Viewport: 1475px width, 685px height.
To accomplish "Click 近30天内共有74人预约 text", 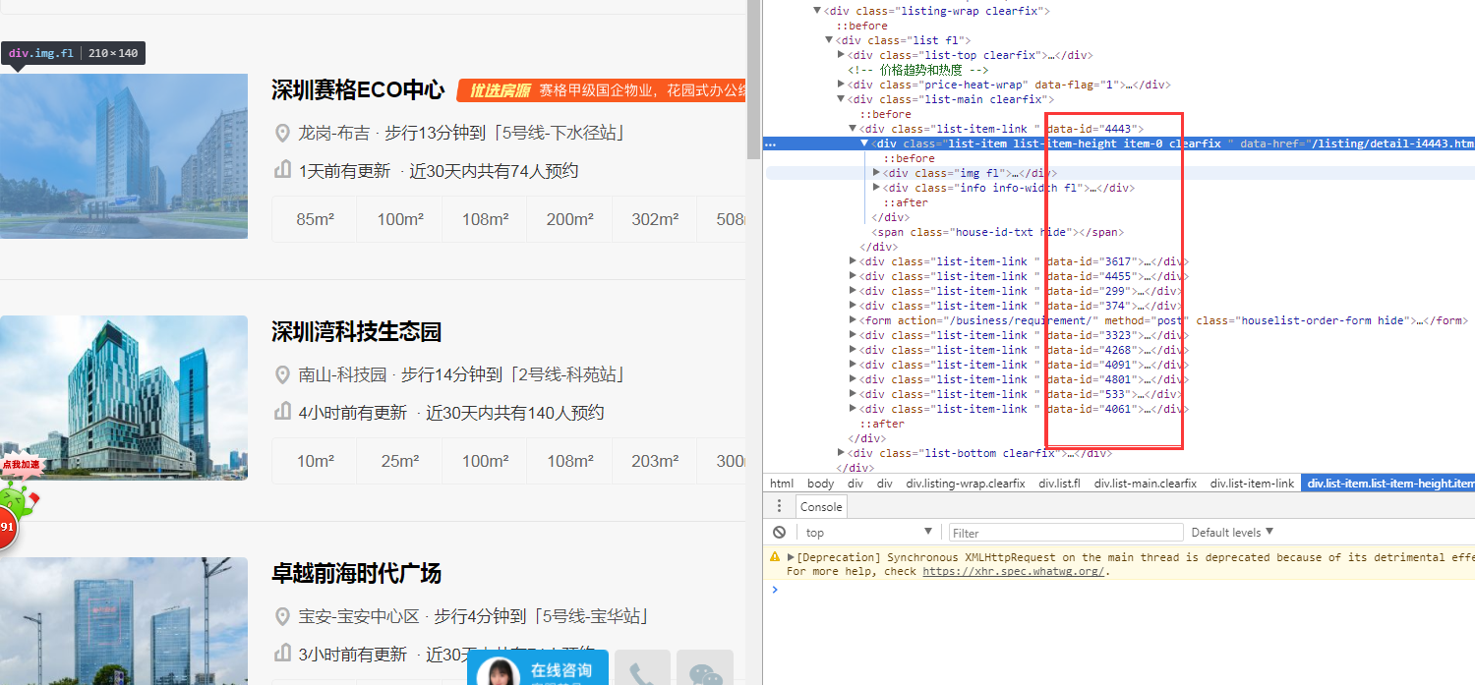I will point(494,171).
